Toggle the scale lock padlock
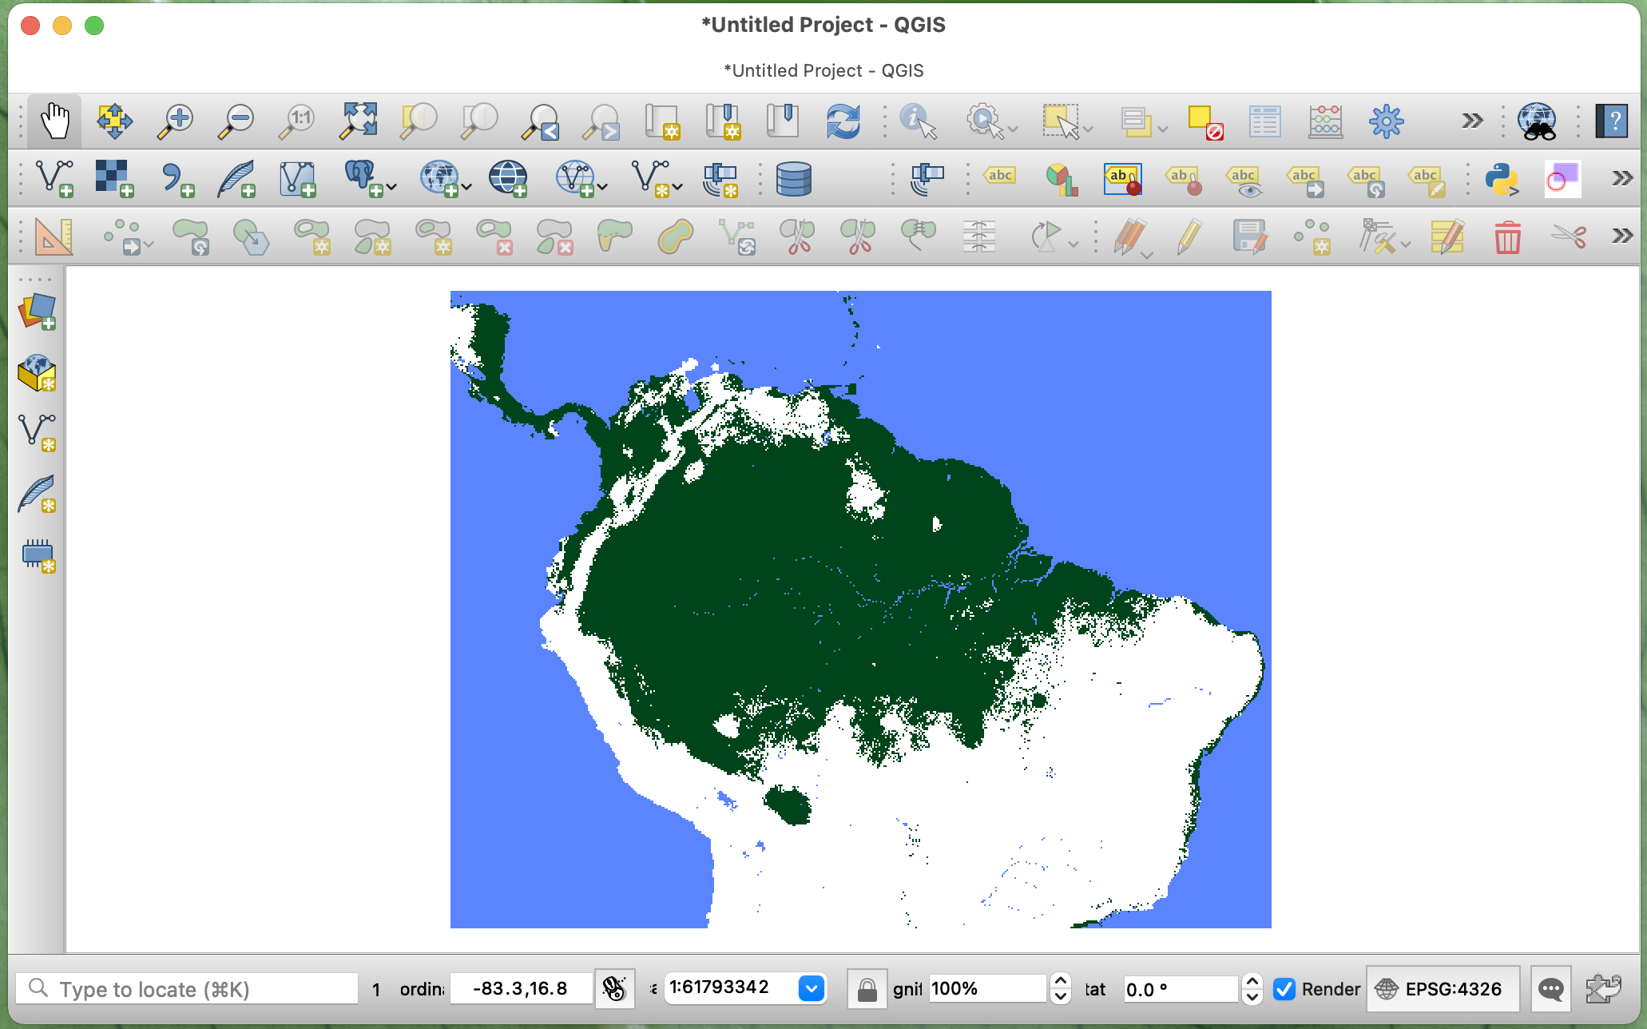1647x1029 pixels. (x=867, y=989)
